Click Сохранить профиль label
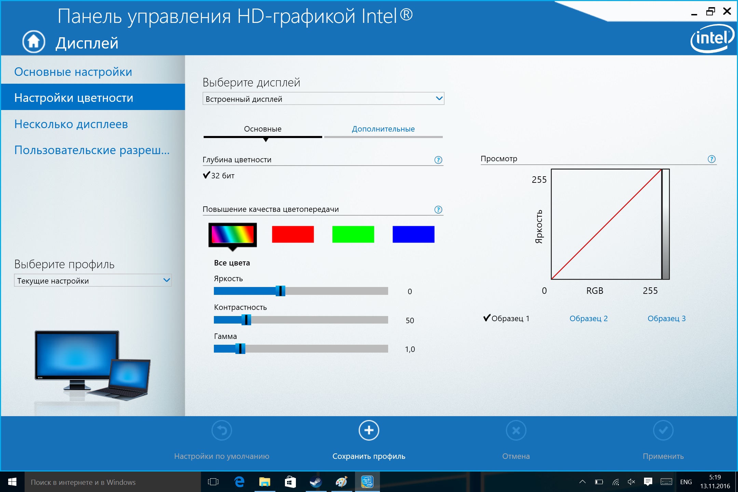 point(369,456)
